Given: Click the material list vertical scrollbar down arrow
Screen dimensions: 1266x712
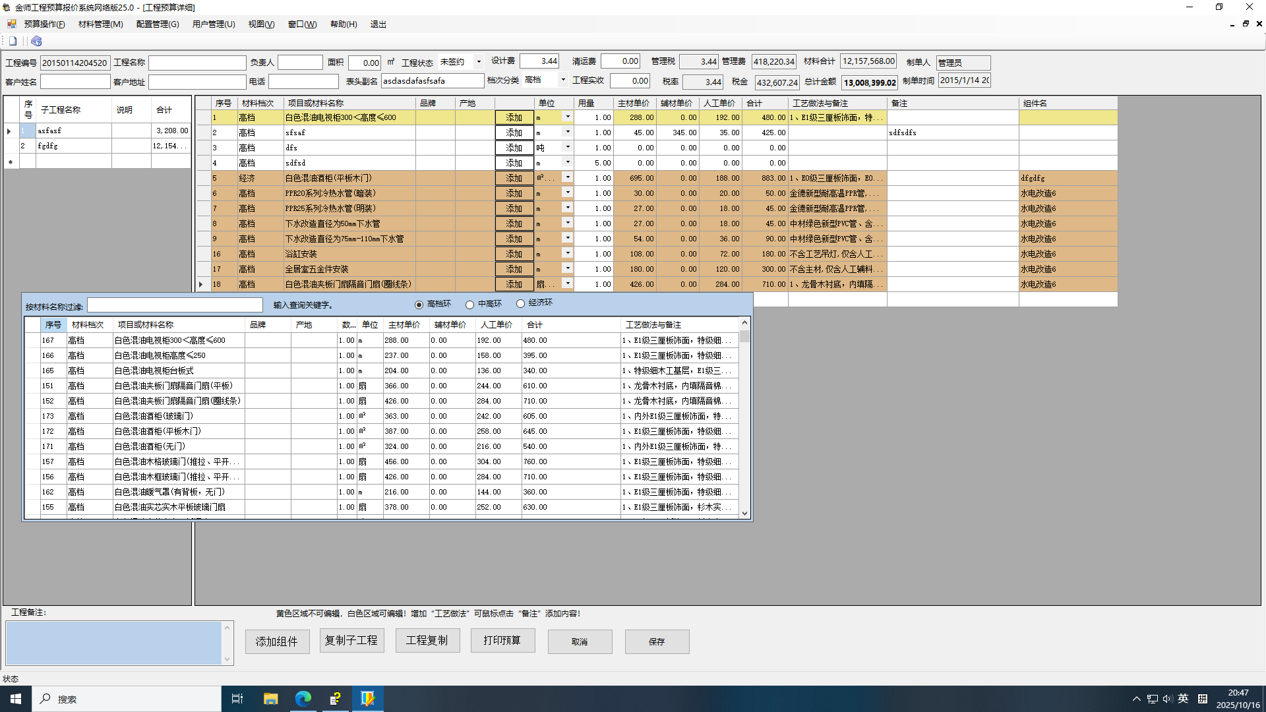Looking at the screenshot, I should (x=744, y=514).
